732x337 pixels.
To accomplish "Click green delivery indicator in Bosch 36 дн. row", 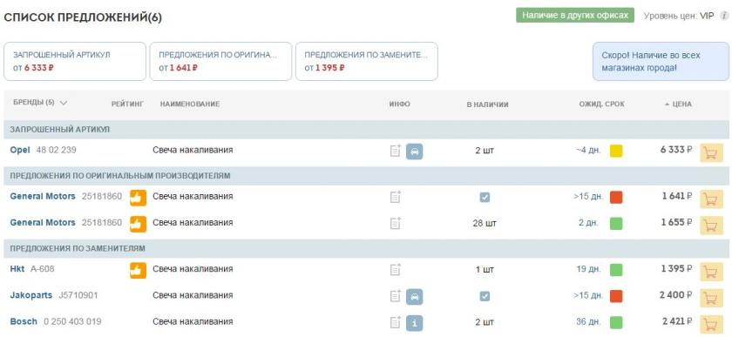I will (x=616, y=322).
